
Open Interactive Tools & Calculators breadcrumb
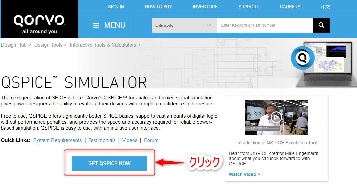[103, 45]
